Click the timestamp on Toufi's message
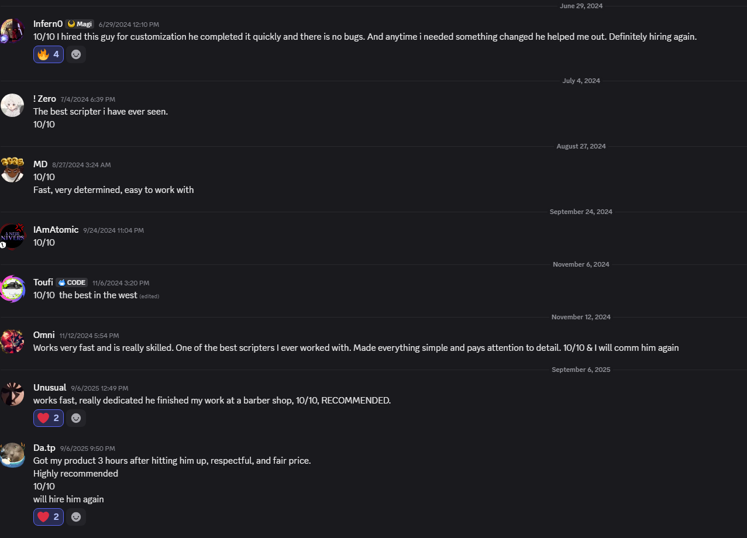The image size is (747, 538). coord(121,283)
